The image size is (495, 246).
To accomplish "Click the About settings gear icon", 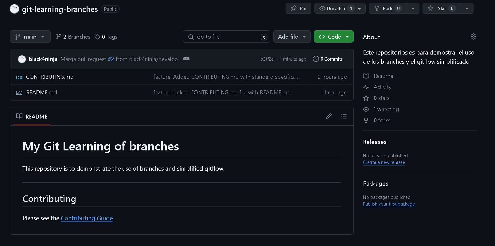I will tap(473, 36).
